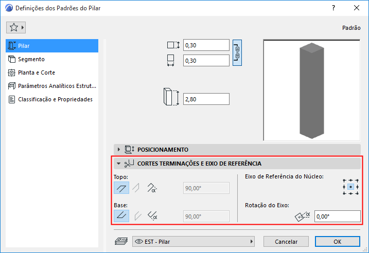This screenshot has height=253, width=369.
Task: Click the Topo: label
Action: coord(121,177)
